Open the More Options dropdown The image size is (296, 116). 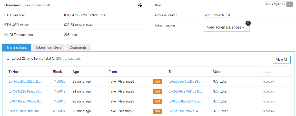[275, 4]
